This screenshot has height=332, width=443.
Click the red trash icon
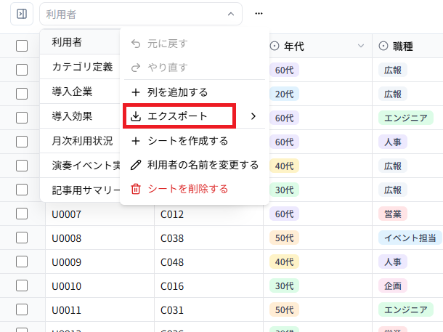(x=136, y=189)
